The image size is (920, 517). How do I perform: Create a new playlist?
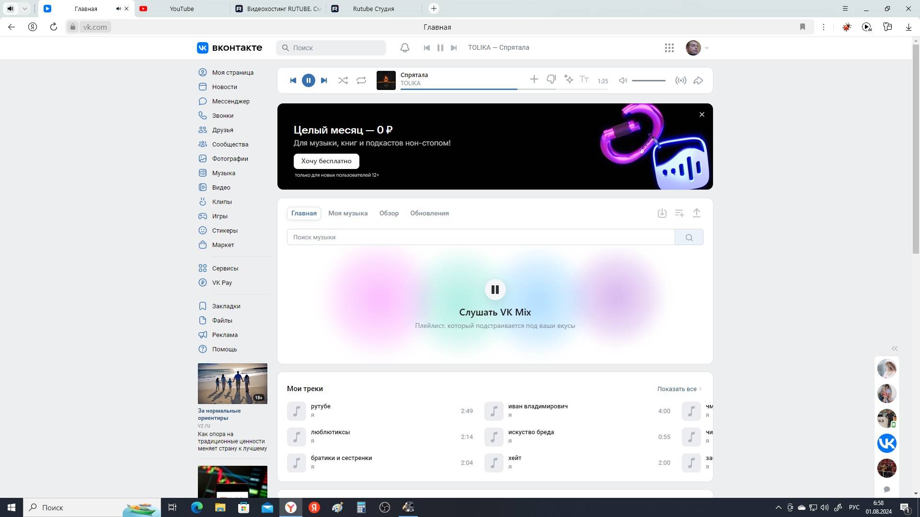click(x=679, y=213)
